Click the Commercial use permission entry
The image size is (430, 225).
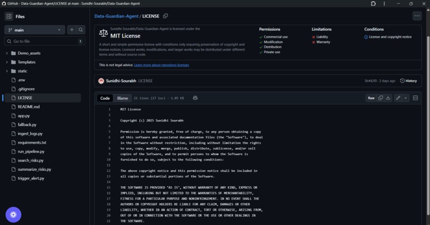pos(273,37)
